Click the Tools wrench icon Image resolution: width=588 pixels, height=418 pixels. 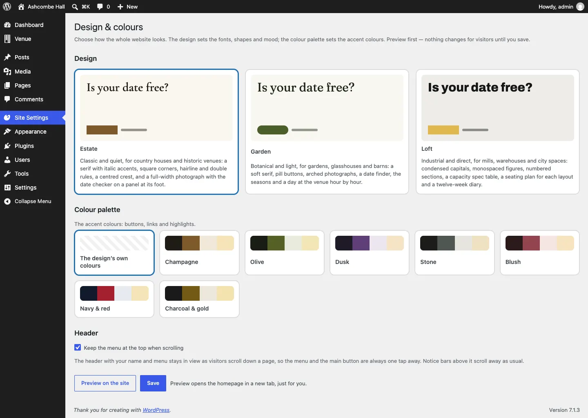(x=7, y=174)
